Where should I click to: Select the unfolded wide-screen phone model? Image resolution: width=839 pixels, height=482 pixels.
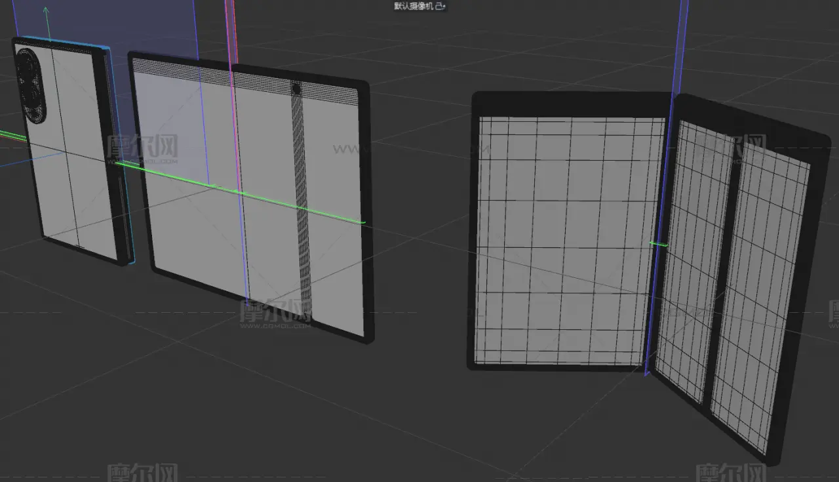[250, 197]
